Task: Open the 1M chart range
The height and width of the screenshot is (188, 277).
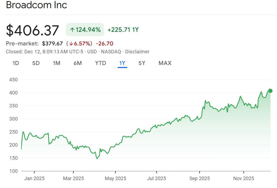Action: pos(56,63)
